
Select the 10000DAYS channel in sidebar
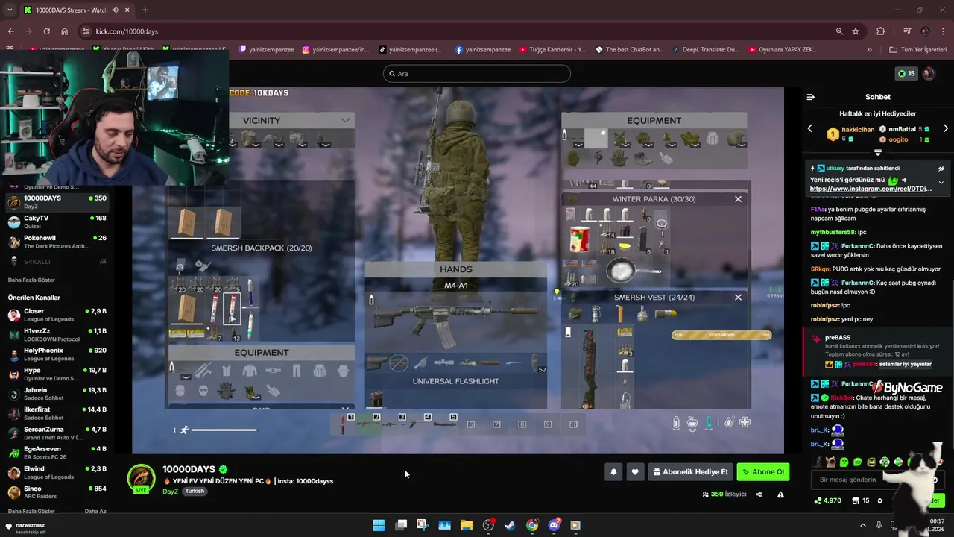click(57, 202)
